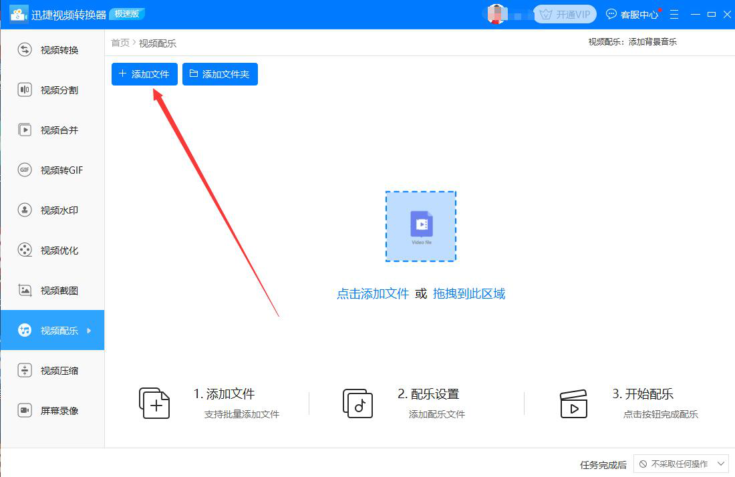
Task: Click the step 1 添加文件 icon
Action: pos(154,403)
